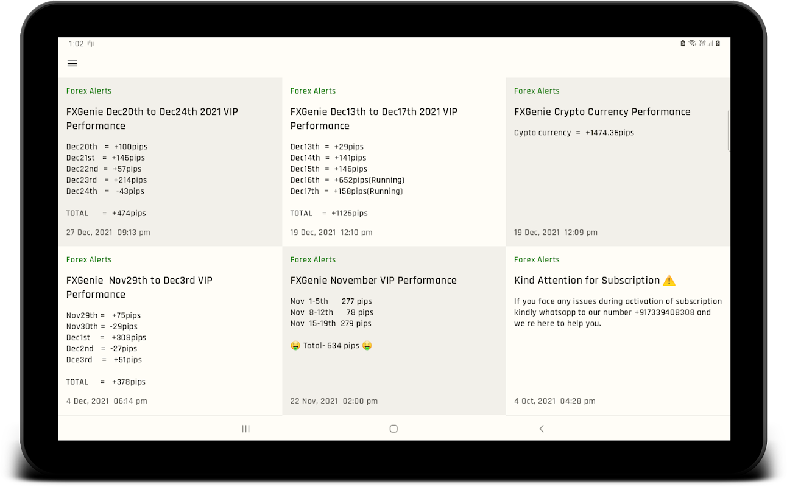Click timestamp 4 Oct, 2021 04:28 pm
The width and height of the screenshot is (787, 487).
pos(555,401)
